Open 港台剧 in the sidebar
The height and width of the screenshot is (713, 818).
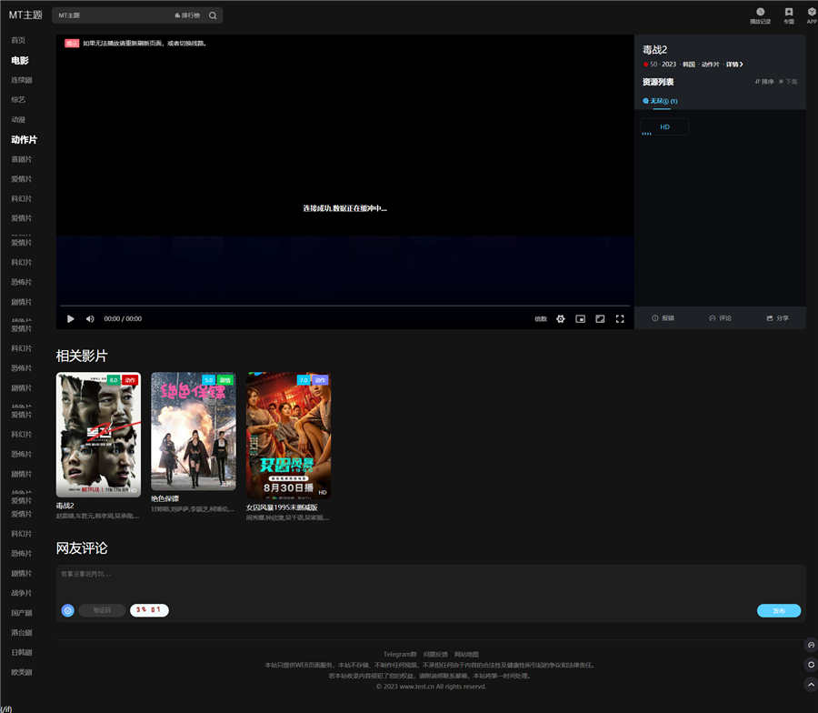tap(22, 633)
